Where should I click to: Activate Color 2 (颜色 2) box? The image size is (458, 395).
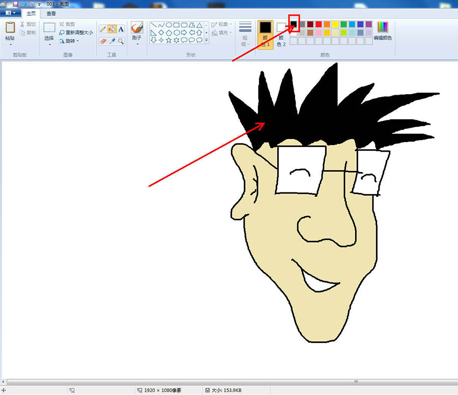(x=281, y=35)
